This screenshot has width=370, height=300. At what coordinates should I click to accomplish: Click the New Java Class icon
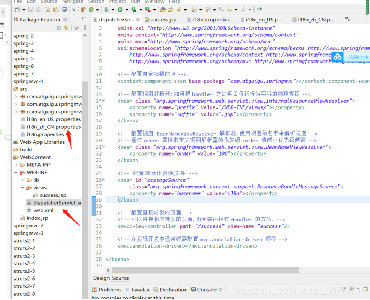coord(91,10)
